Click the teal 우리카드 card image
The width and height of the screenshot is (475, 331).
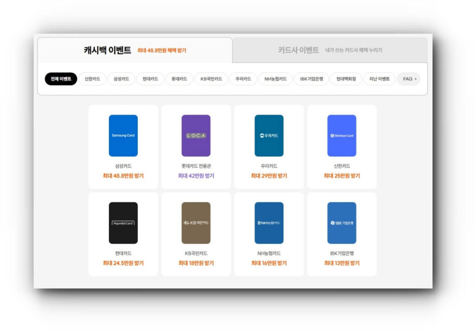pyautogui.click(x=269, y=136)
